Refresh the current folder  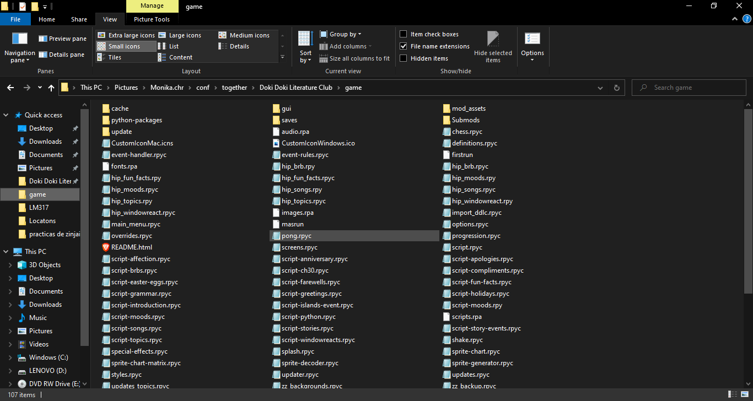(616, 87)
